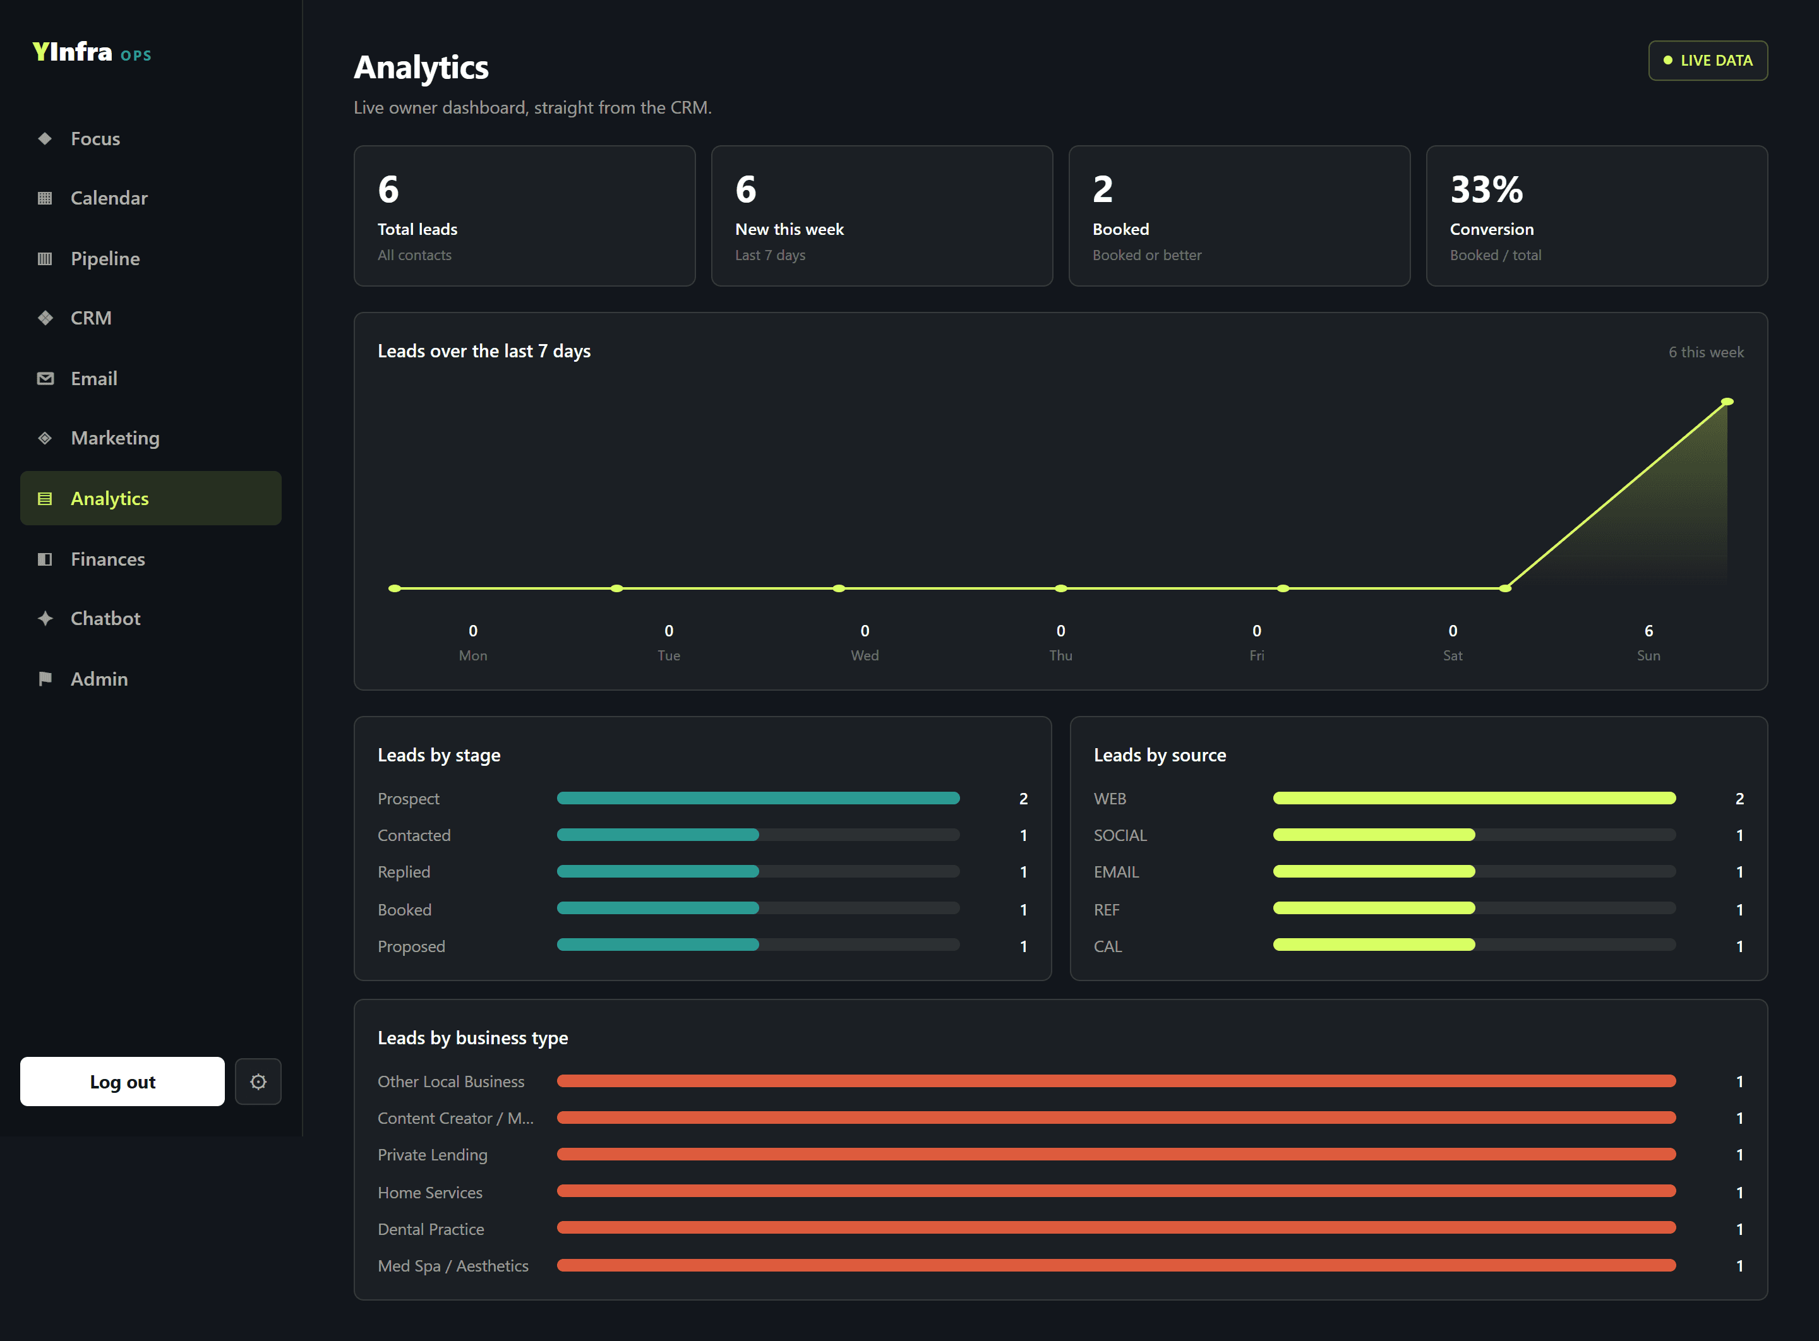
Task: Open the Focus menu item
Action: [x=151, y=139]
